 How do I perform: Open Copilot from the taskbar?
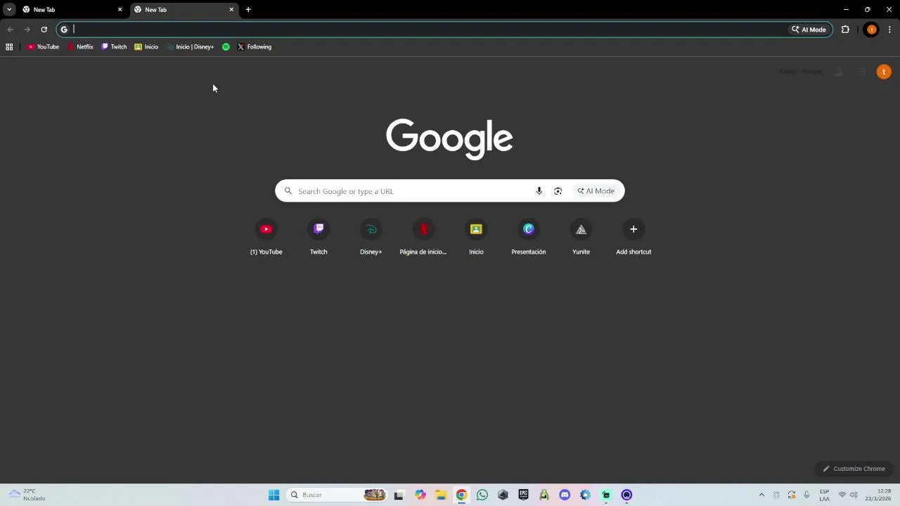420,495
